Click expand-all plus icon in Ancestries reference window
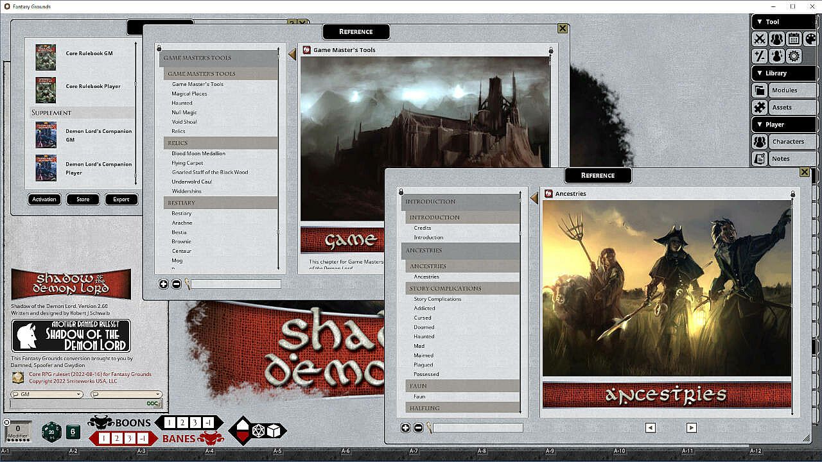The height and width of the screenshot is (462, 822). pos(405,428)
